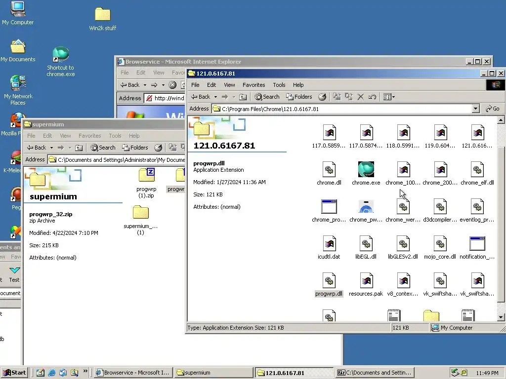506x379 pixels.
Task: Select supermium_ (1) folder in supermium window
Action: (x=140, y=221)
